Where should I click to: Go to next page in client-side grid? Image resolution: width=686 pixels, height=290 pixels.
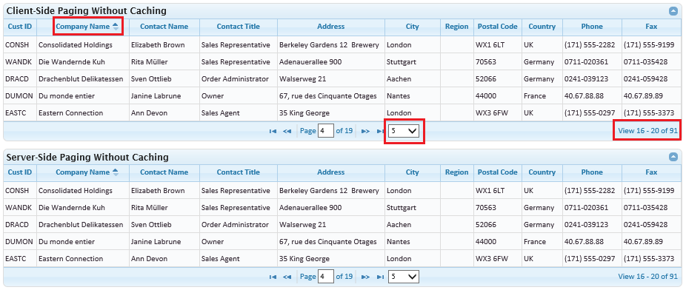pyautogui.click(x=366, y=131)
